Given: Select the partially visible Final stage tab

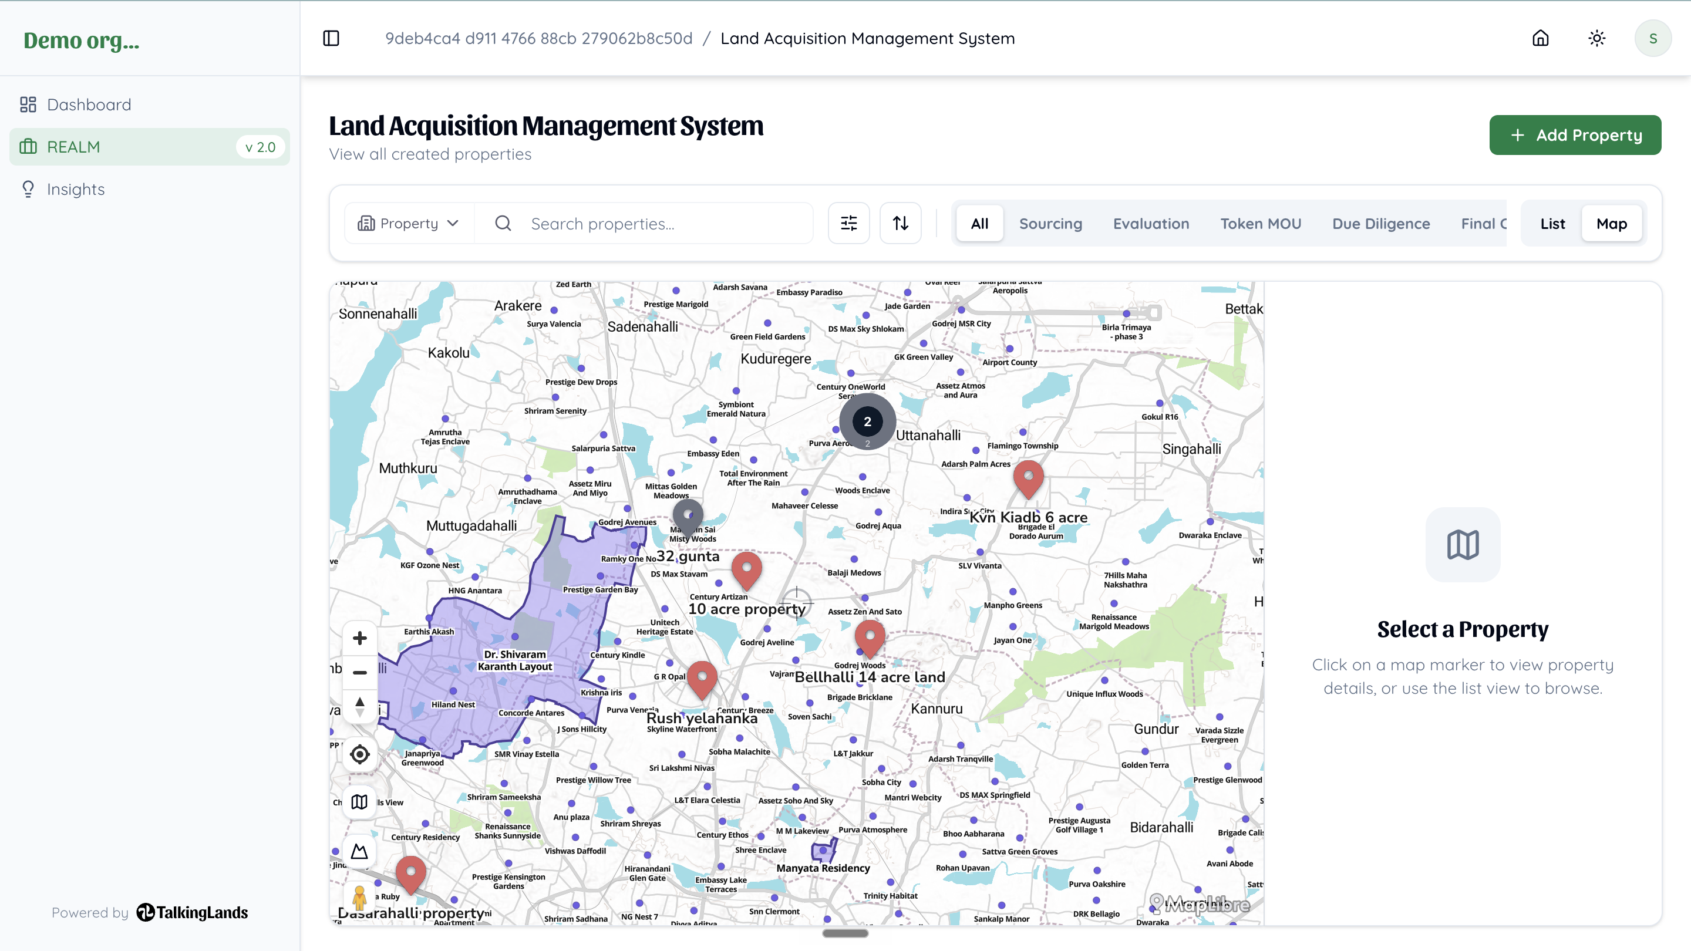Looking at the screenshot, I should (1482, 223).
